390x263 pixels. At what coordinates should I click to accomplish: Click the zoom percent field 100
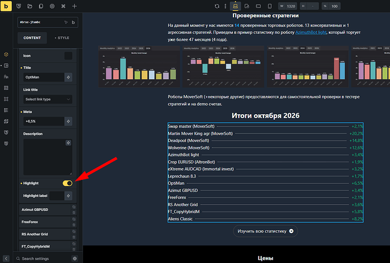331,6
